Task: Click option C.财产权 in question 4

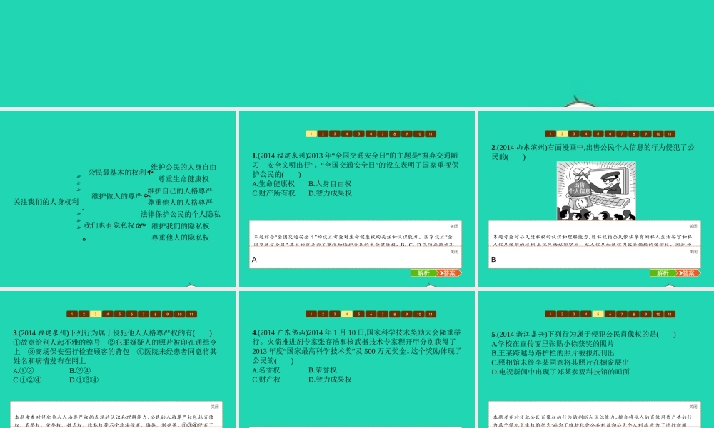Action: click(x=266, y=379)
